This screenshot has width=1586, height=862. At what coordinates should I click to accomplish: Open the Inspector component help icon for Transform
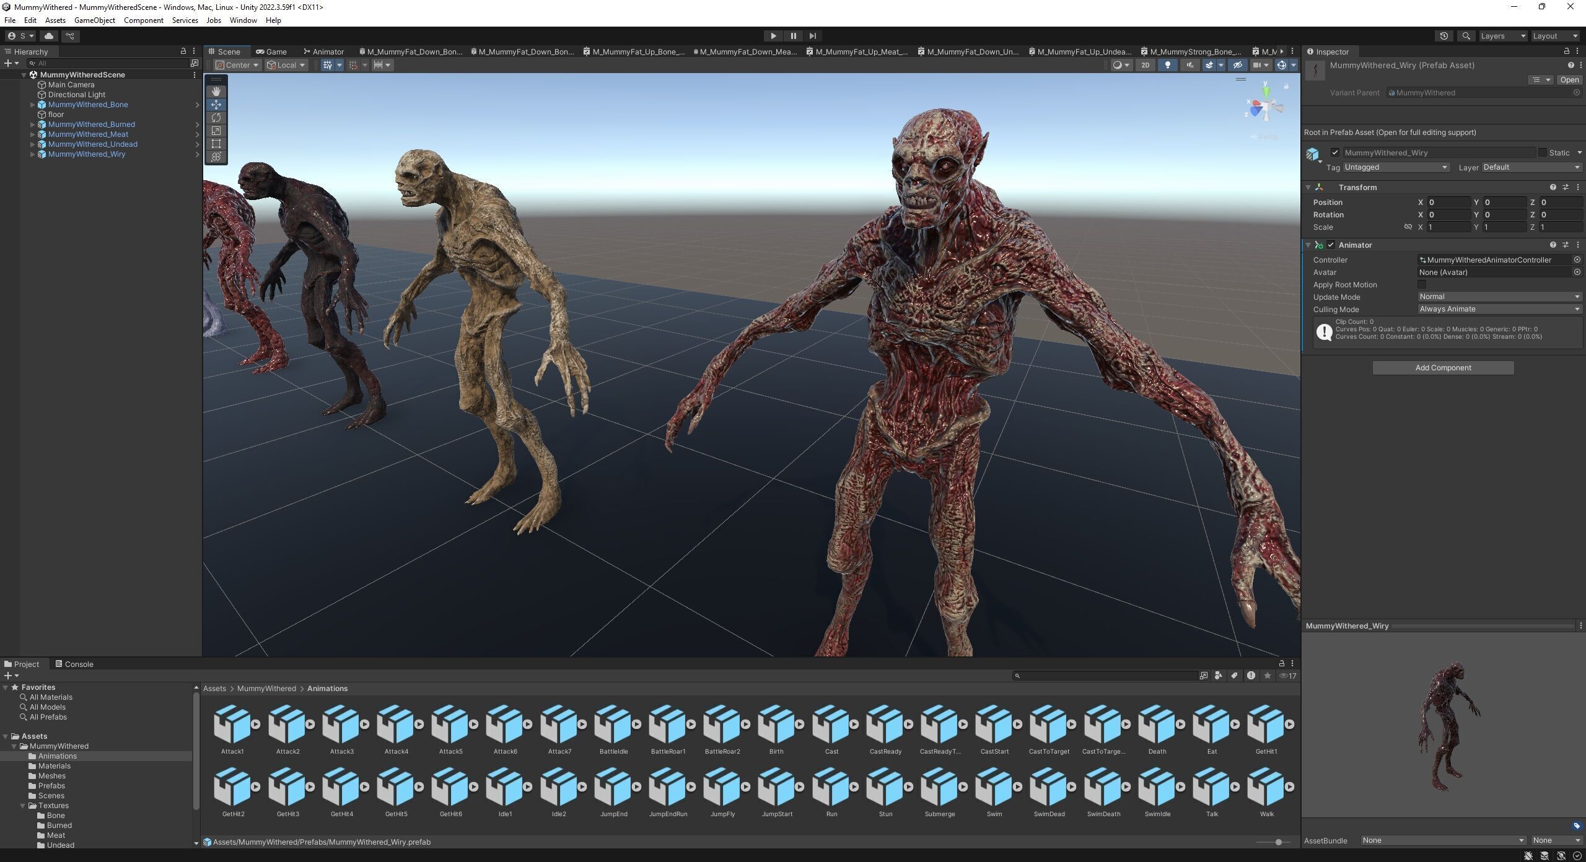click(1553, 187)
